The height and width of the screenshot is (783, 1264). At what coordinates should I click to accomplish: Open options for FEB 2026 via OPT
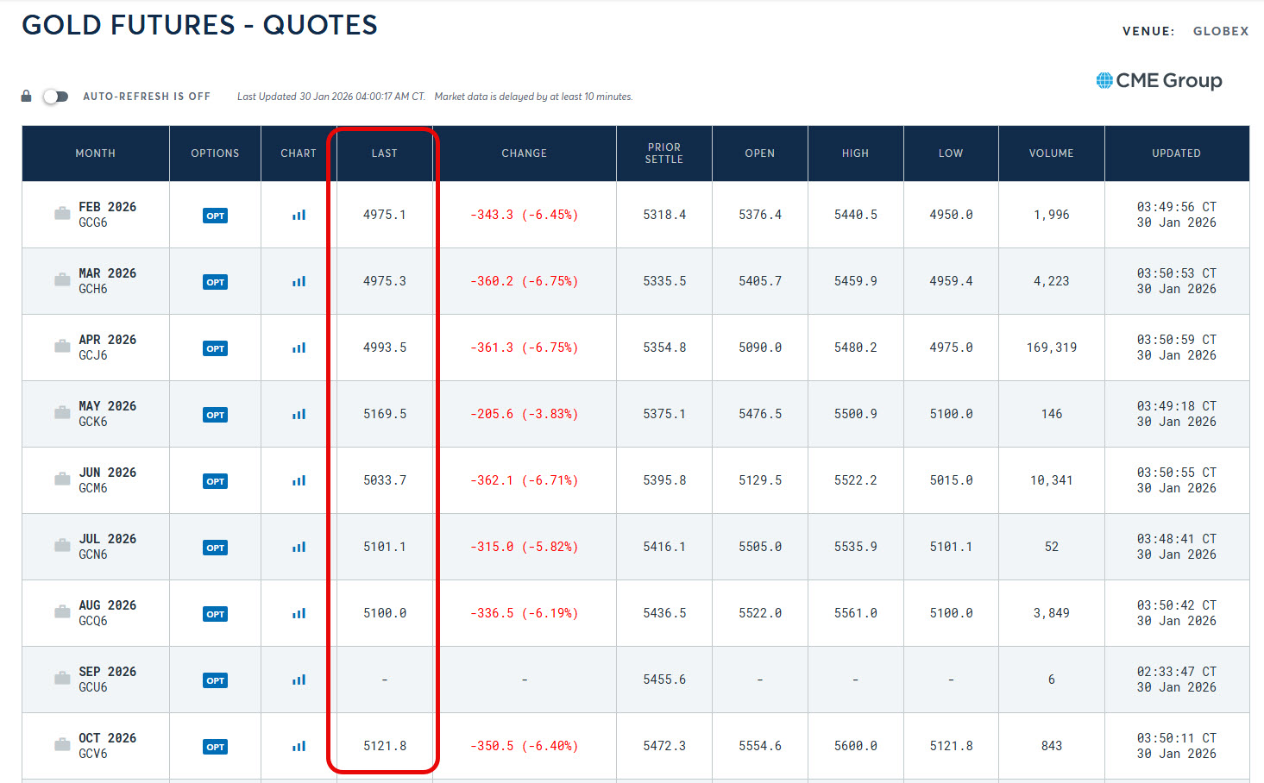click(215, 216)
